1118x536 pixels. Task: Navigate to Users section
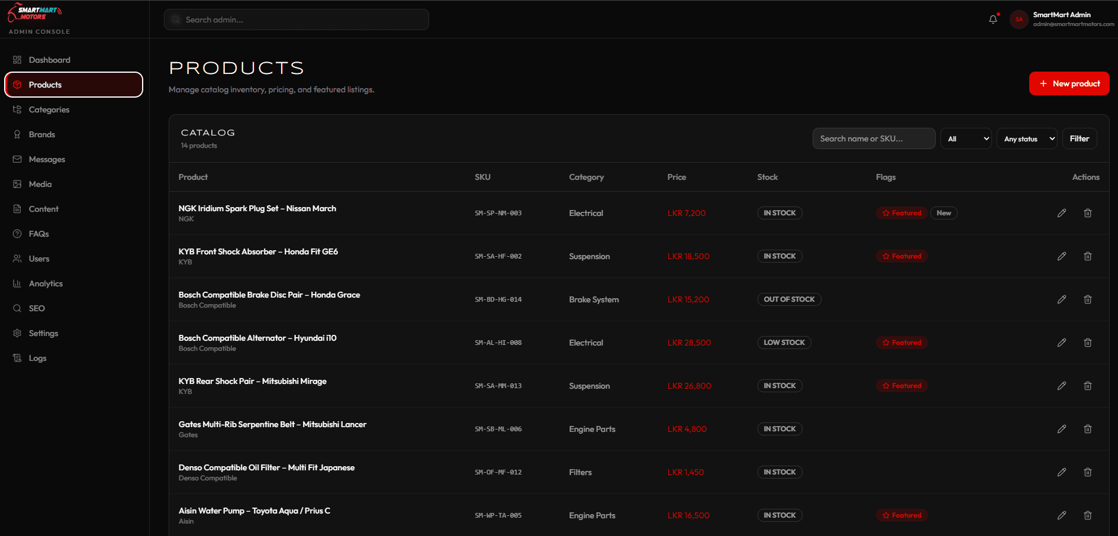click(x=74, y=259)
